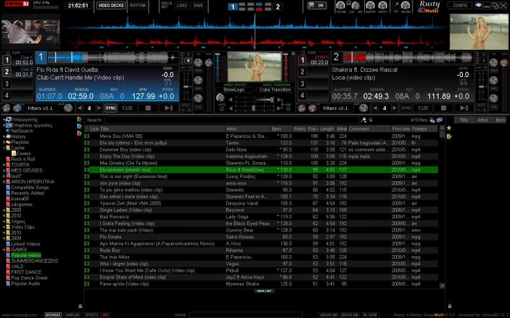This screenshot has height=318, width=510.
Task: Decrease deck 1 loop length
Action: [80, 108]
